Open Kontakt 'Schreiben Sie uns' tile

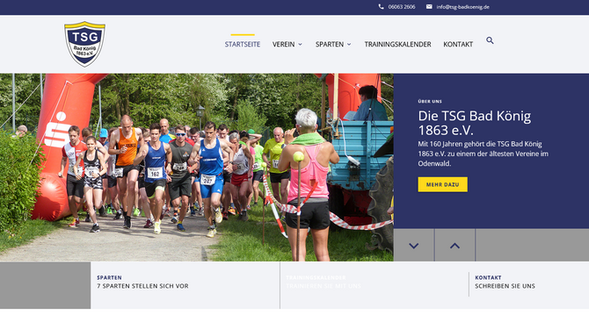(528, 285)
